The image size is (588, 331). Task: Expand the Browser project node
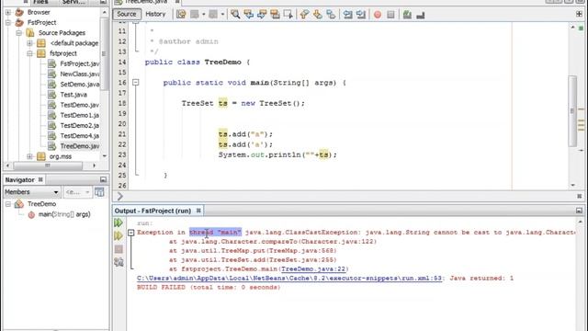[x=8, y=12]
